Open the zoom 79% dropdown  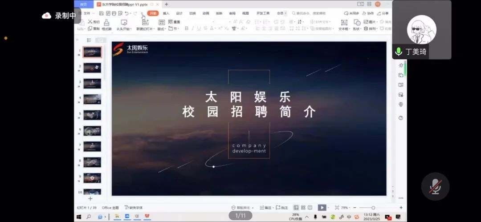[x=346, y=208]
